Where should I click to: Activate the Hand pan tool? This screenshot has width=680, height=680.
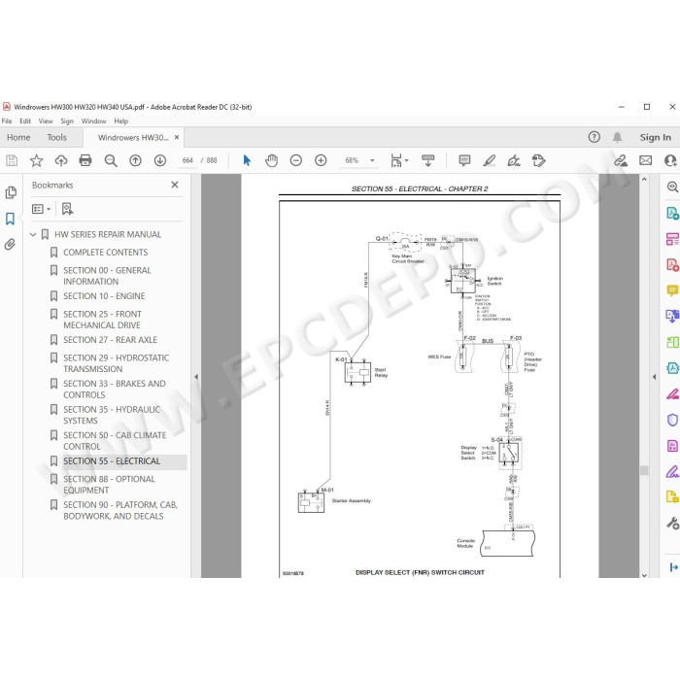coord(271,160)
